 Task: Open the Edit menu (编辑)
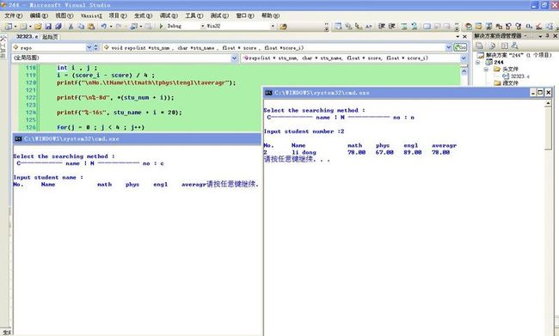[39, 15]
